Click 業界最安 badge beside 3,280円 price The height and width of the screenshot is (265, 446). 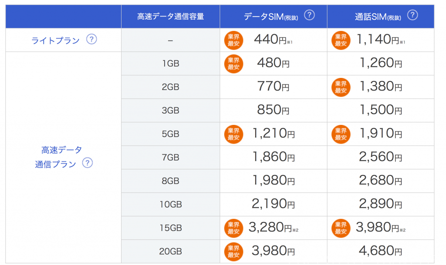click(233, 228)
